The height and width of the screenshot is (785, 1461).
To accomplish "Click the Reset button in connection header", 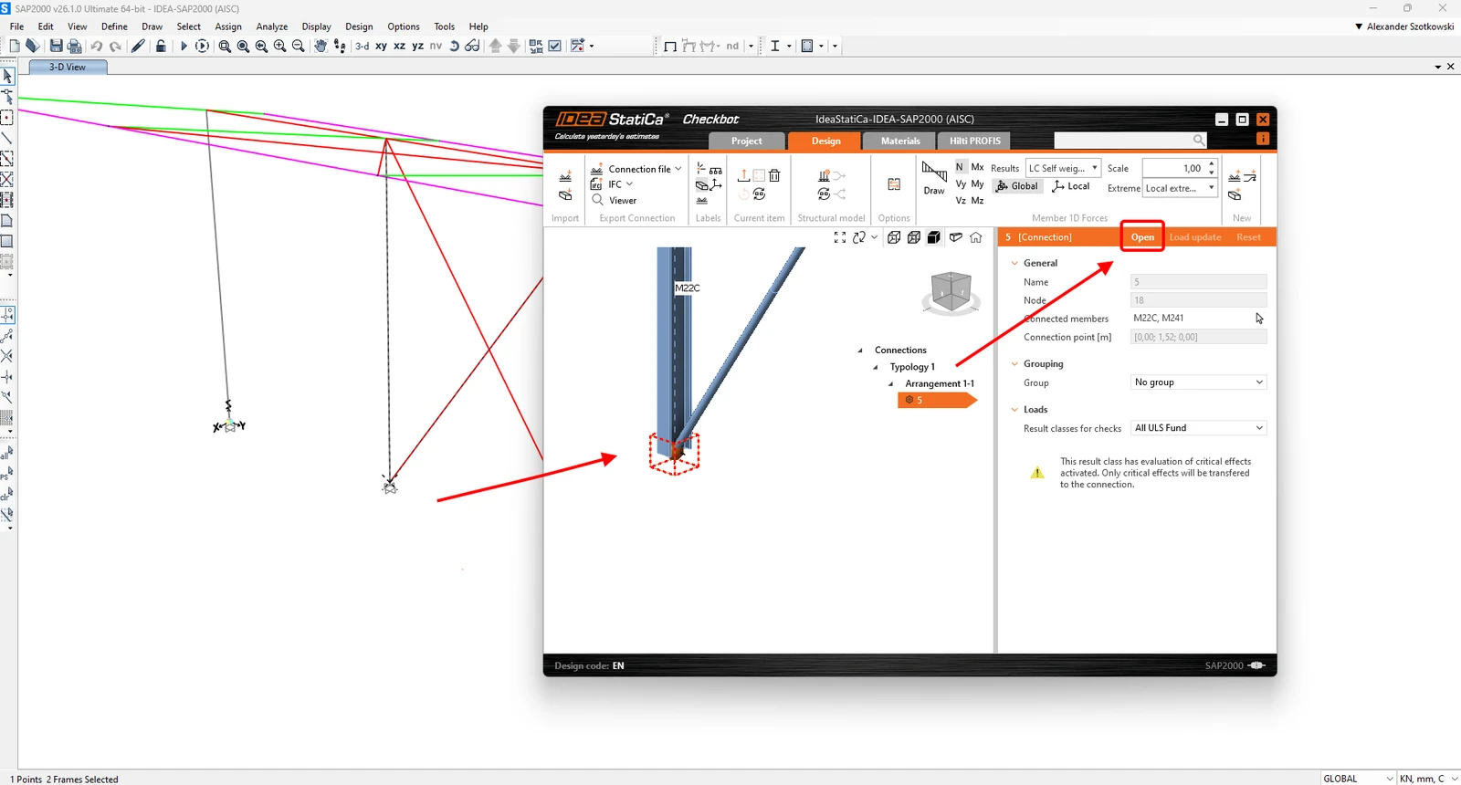I will 1248,237.
